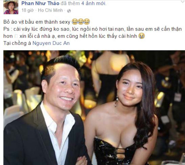Open Phan Như Thảo's profile picture

tap(11, 7)
